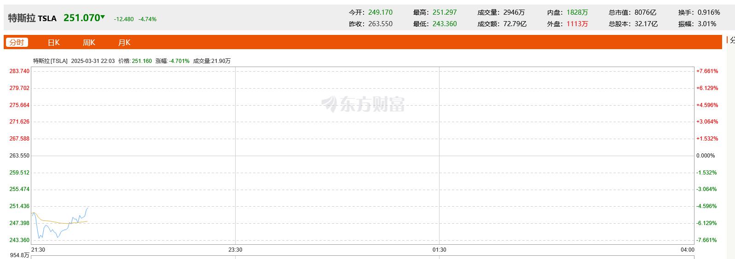Click the -7.661% percent axis label
Image resolution: width=735 pixels, height=259 pixels.
[x=707, y=240]
